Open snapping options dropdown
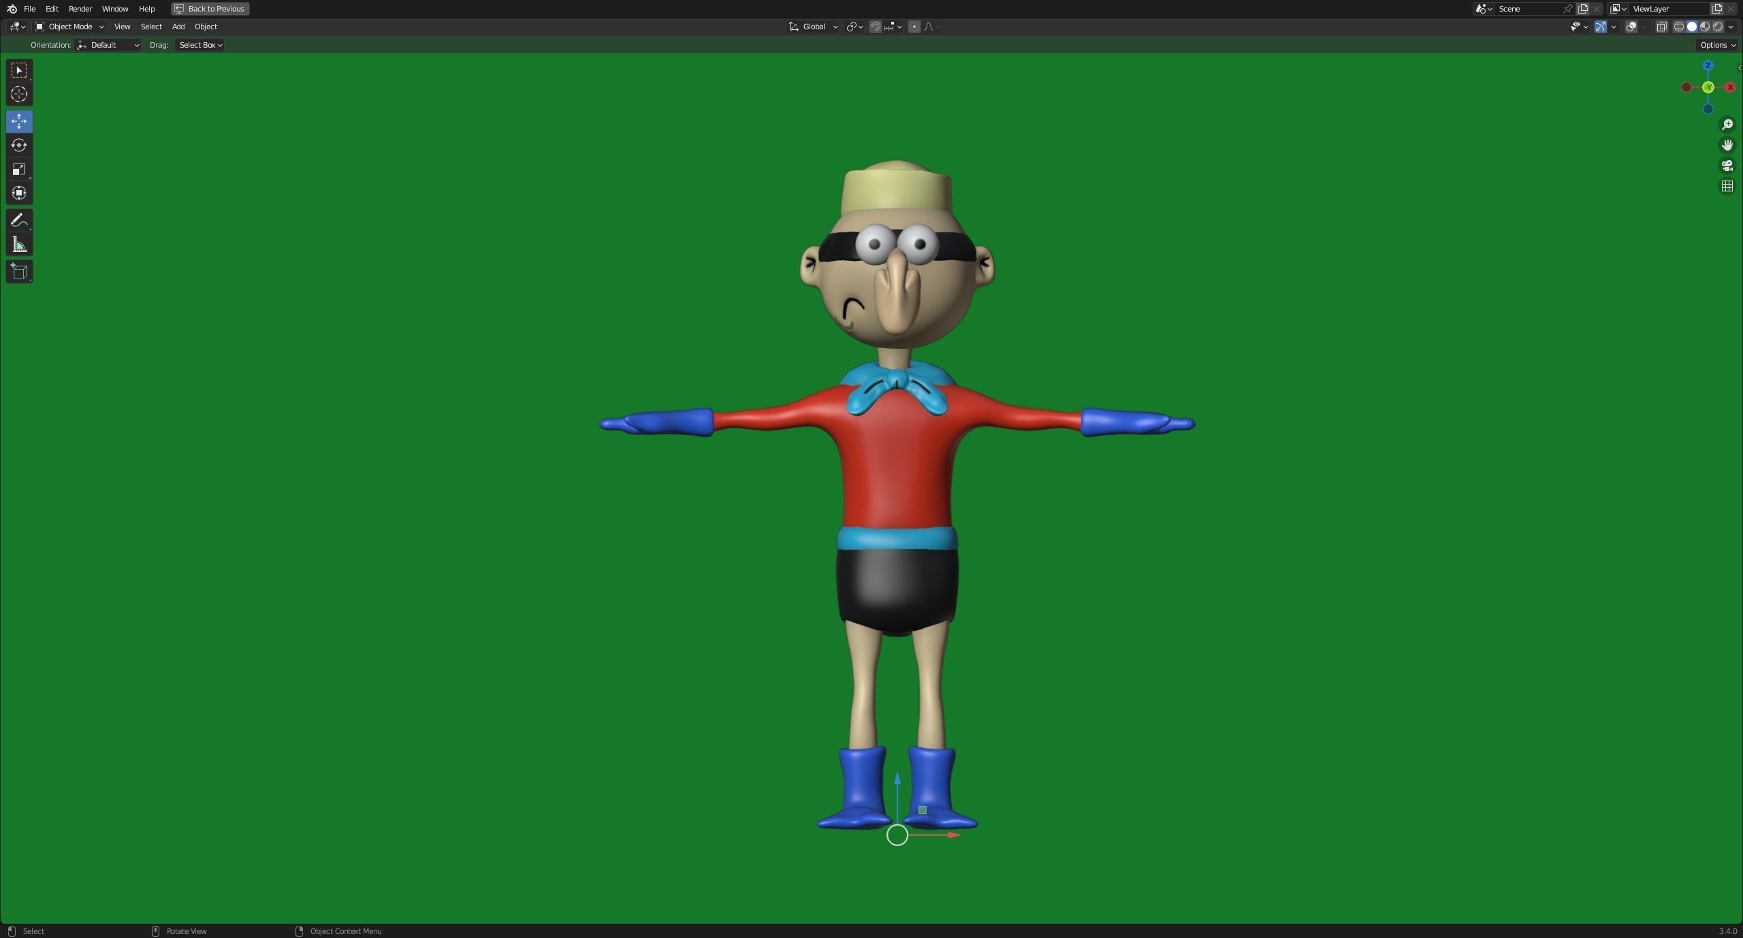The image size is (1743, 938). (893, 27)
